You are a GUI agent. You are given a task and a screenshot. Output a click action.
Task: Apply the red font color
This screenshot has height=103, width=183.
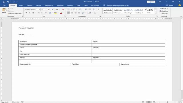point(61,13)
